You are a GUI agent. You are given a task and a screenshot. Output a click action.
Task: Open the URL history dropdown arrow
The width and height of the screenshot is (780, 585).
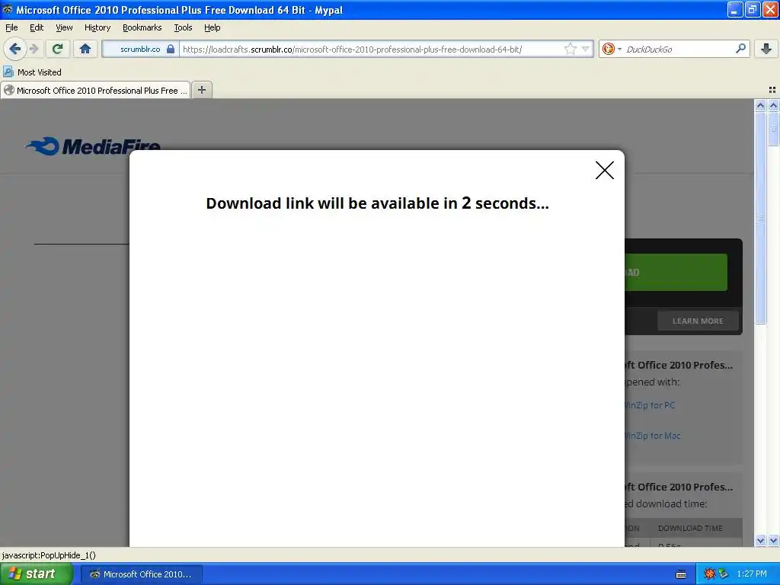pyautogui.click(x=586, y=49)
